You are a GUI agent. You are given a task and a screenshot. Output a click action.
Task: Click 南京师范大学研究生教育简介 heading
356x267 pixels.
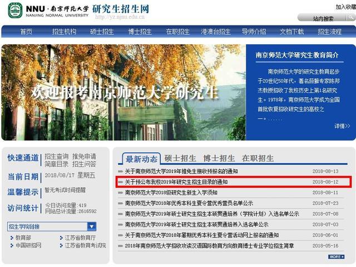(x=297, y=55)
